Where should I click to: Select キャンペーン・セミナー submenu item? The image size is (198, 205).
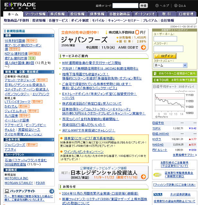point(124,21)
